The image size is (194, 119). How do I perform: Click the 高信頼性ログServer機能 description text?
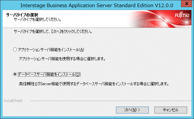point(94,84)
